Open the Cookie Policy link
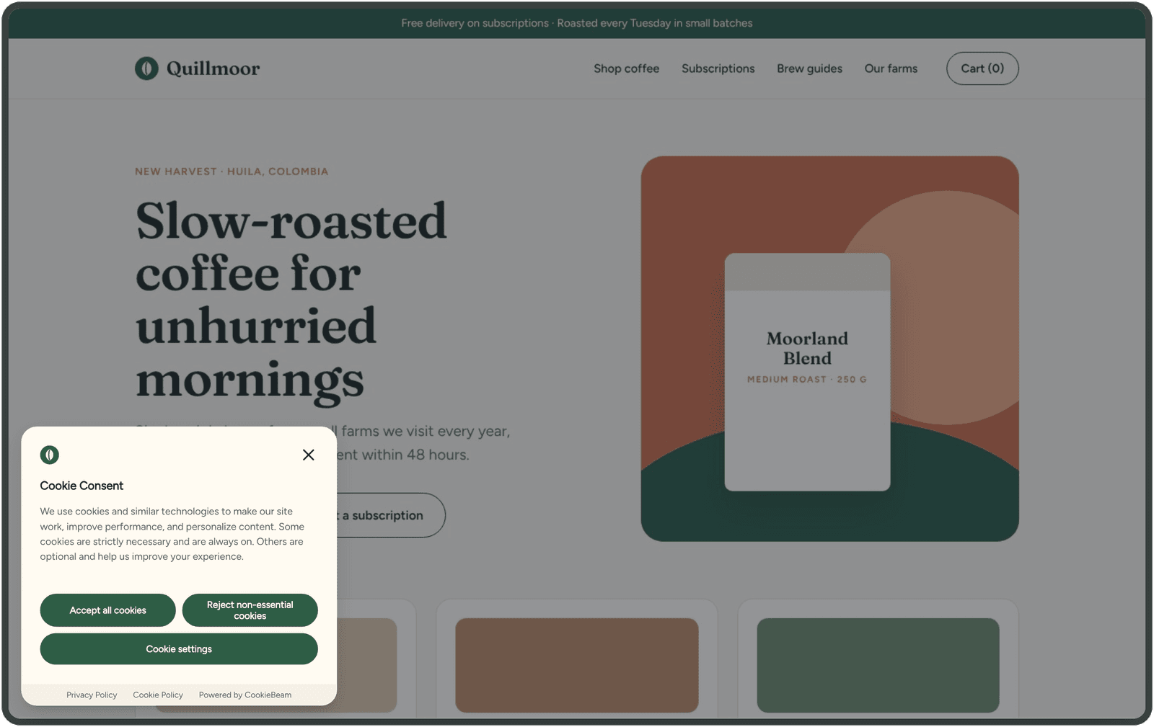 (158, 695)
